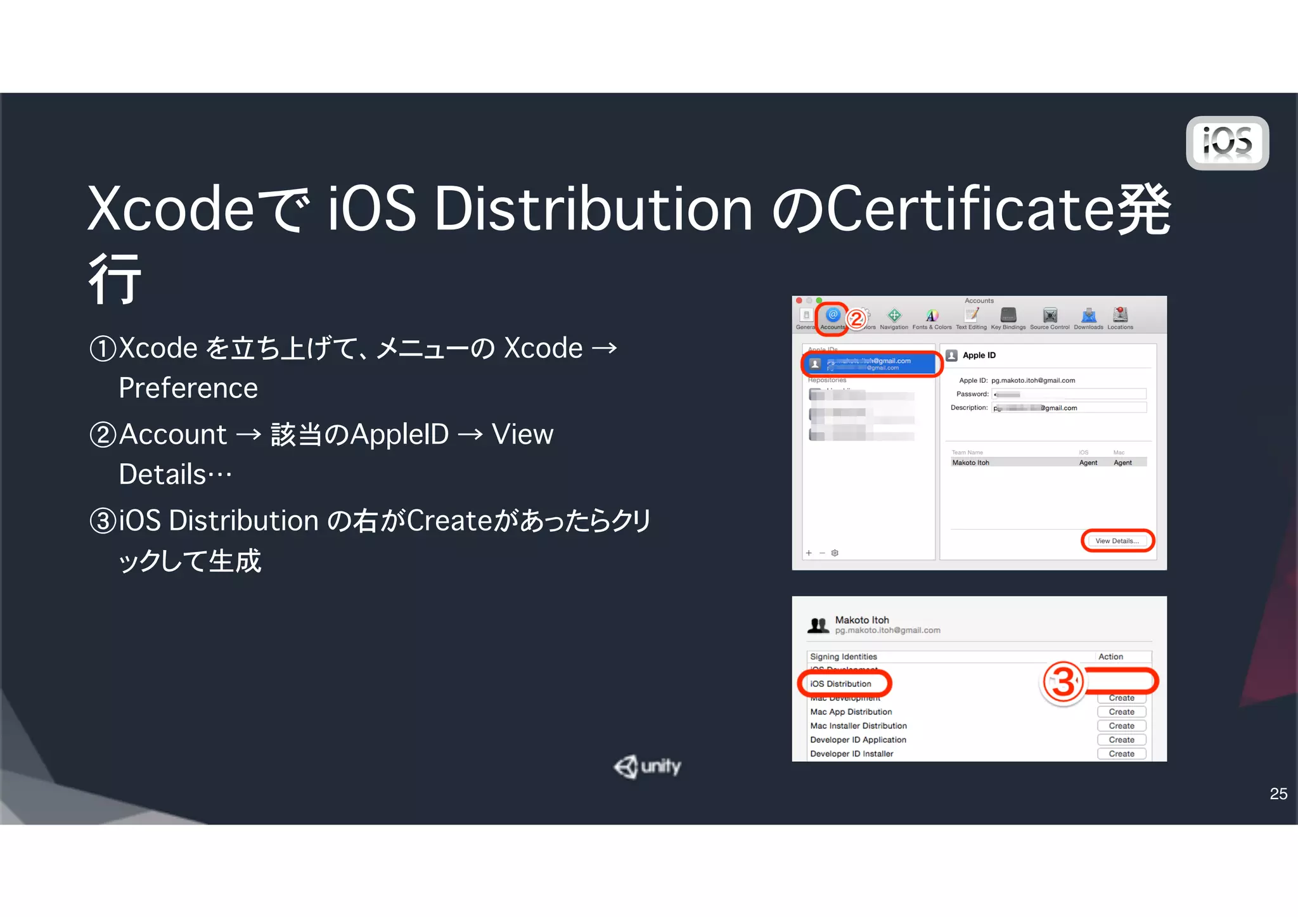Click Create for Mac App Distribution
The width and height of the screenshot is (1298, 917).
point(1121,712)
